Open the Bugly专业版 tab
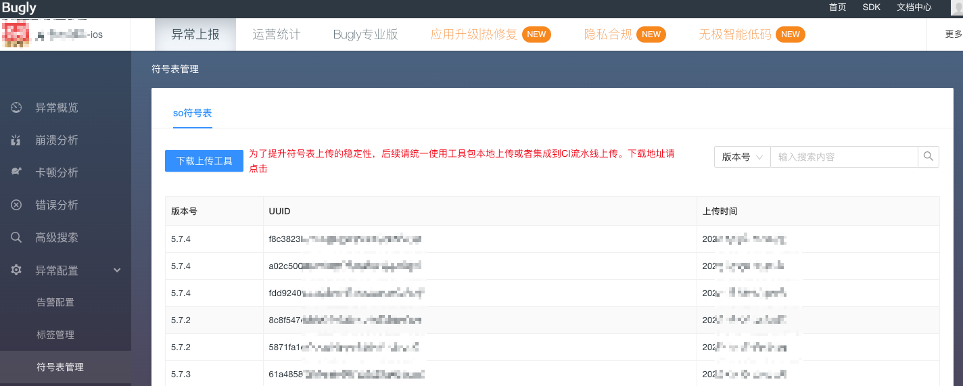Viewport: 963px width, 386px height. [365, 34]
